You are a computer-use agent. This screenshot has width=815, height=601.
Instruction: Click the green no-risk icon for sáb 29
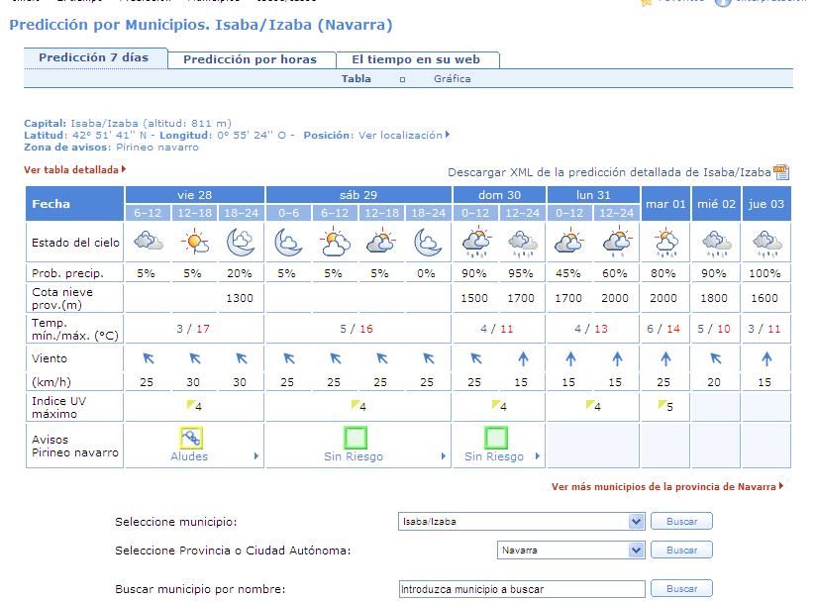[356, 438]
